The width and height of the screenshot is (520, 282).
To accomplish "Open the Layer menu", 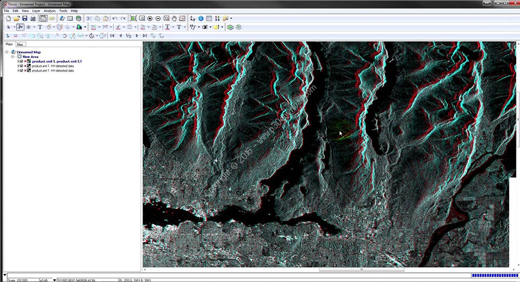I will pos(36,10).
